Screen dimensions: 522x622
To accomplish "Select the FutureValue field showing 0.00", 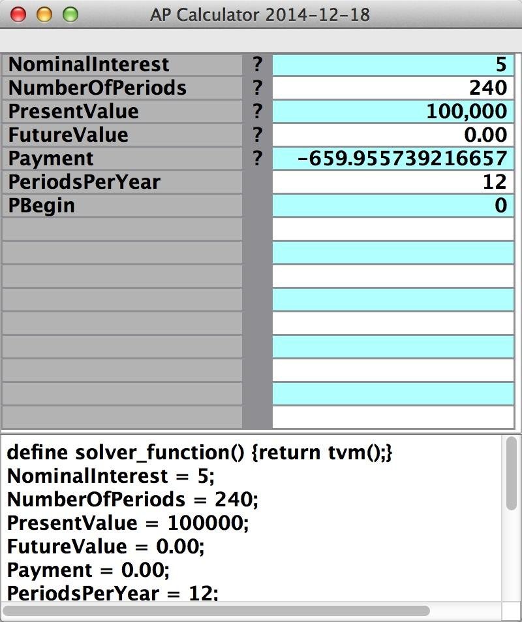I will pyautogui.click(x=393, y=135).
